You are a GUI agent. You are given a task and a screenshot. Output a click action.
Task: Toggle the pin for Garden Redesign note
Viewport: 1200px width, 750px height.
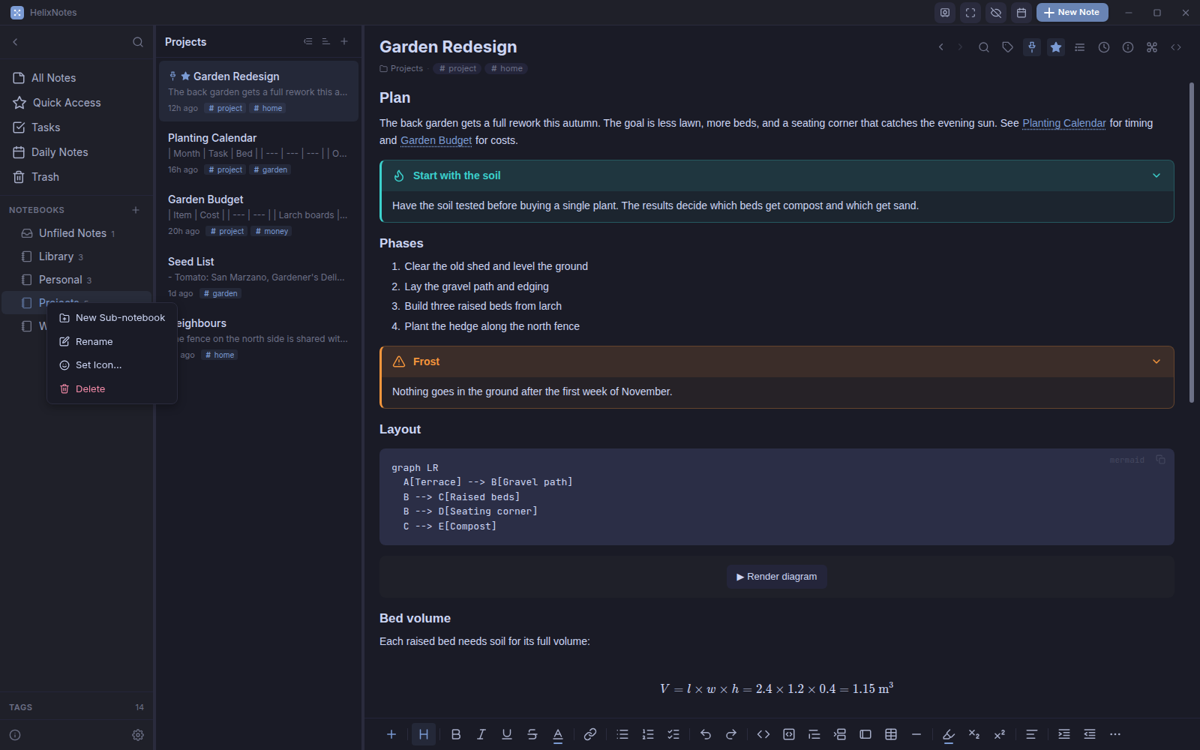coord(1032,47)
